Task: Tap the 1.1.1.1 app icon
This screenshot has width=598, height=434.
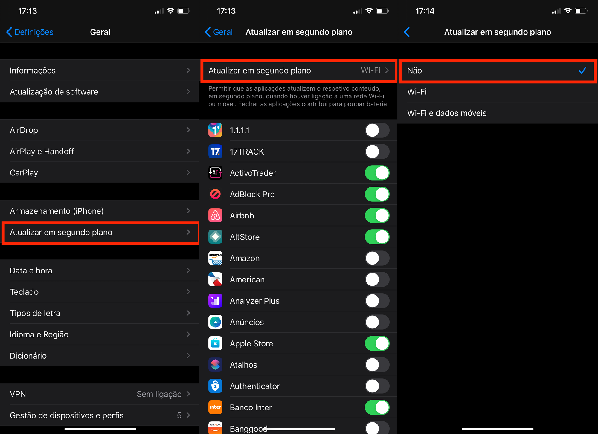Action: (x=215, y=130)
